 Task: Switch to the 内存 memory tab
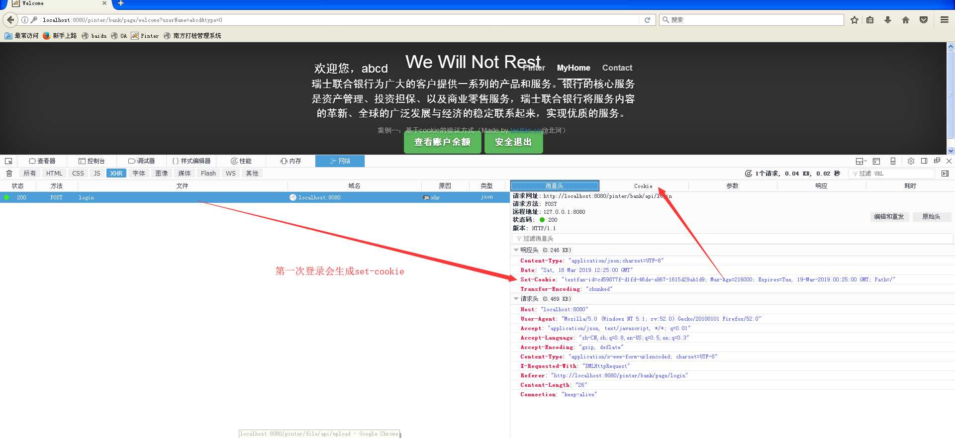click(291, 161)
